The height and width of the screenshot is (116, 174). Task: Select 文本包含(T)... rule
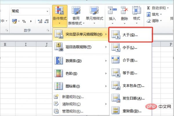(x=130, y=86)
